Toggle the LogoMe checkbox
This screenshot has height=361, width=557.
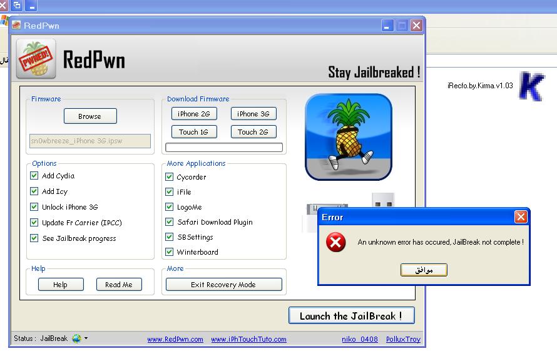[170, 206]
